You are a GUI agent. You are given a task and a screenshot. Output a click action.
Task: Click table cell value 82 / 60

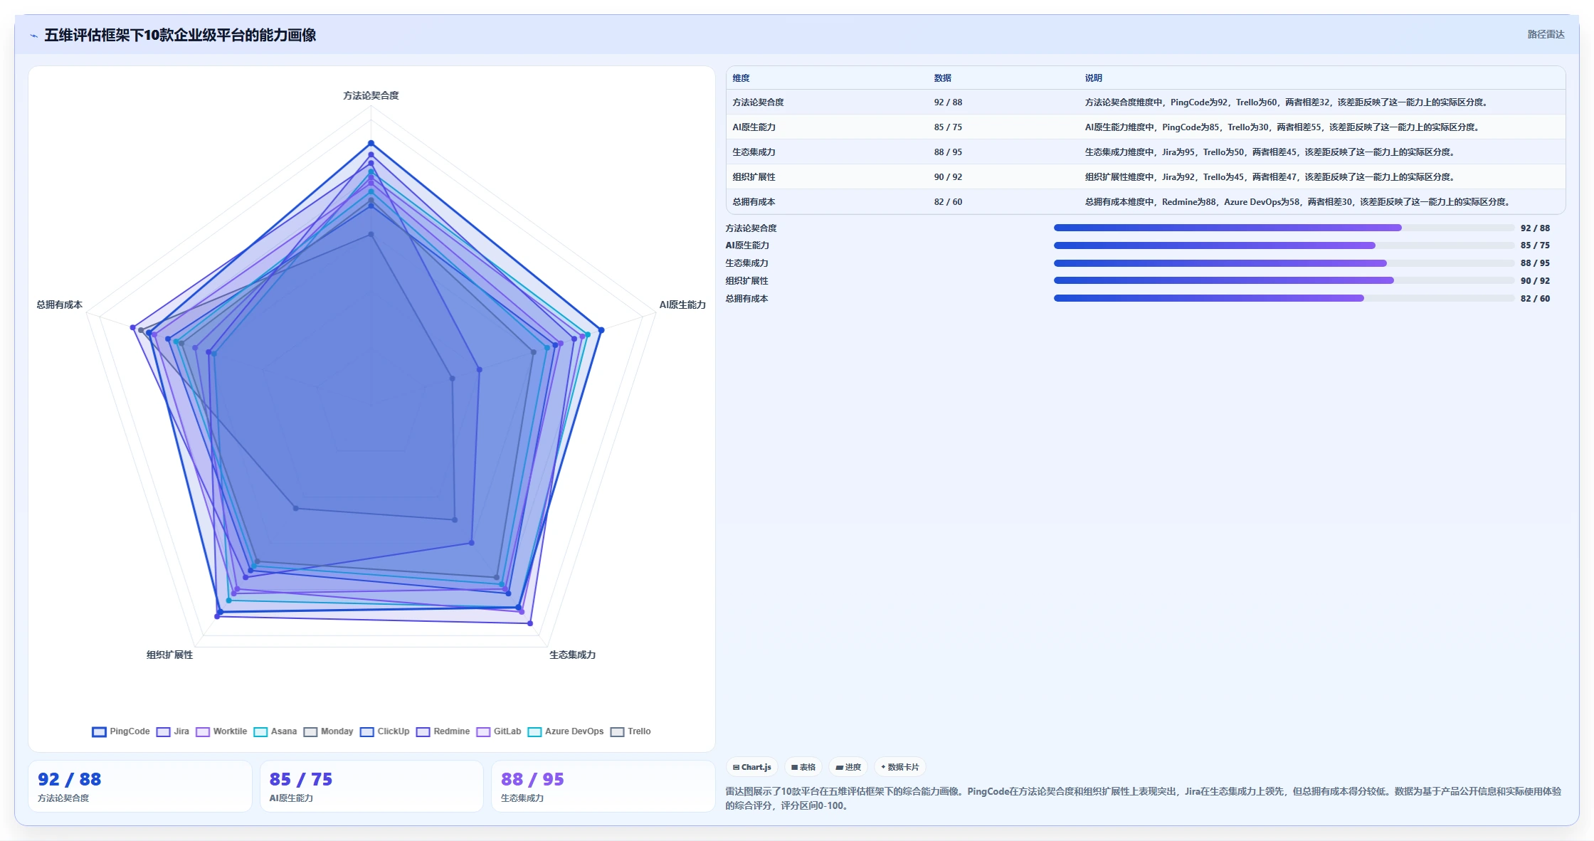coord(948,202)
